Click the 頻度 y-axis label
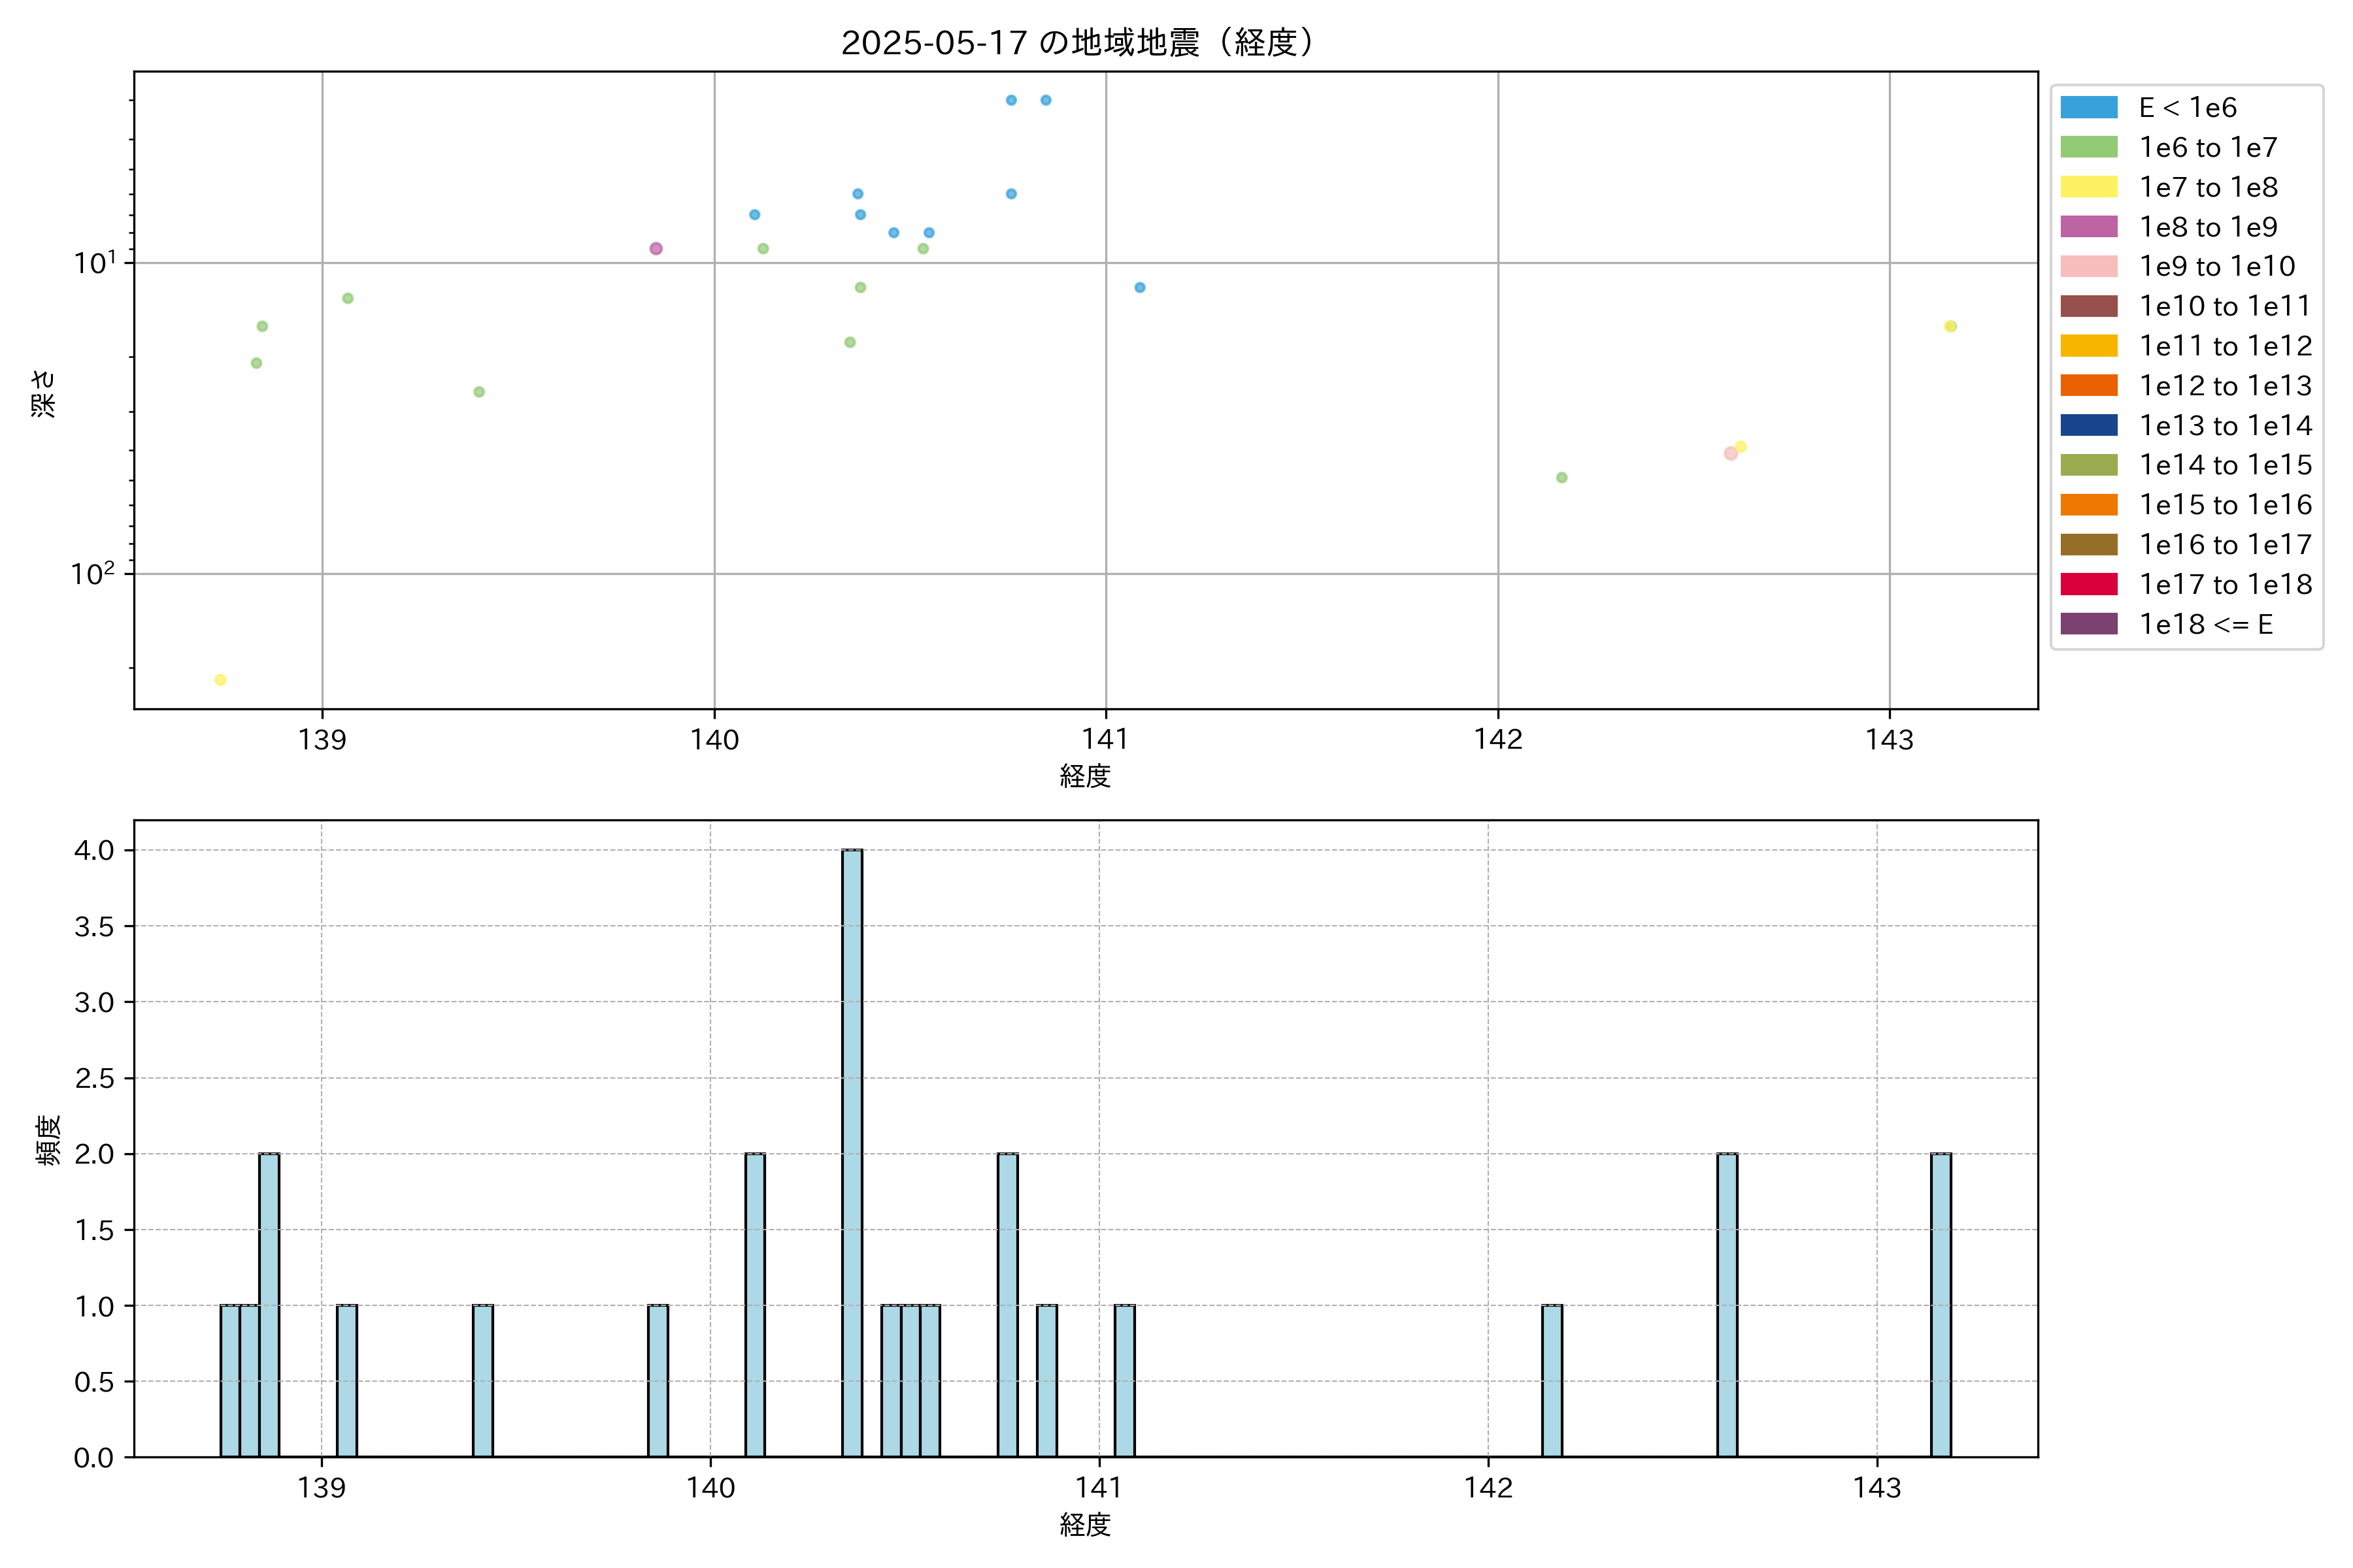The width and height of the screenshot is (2353, 1568). [47, 1139]
